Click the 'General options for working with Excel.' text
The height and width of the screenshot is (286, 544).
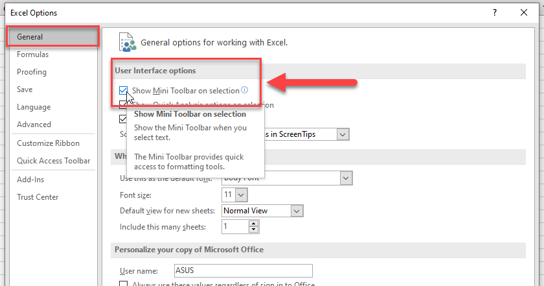(x=214, y=42)
